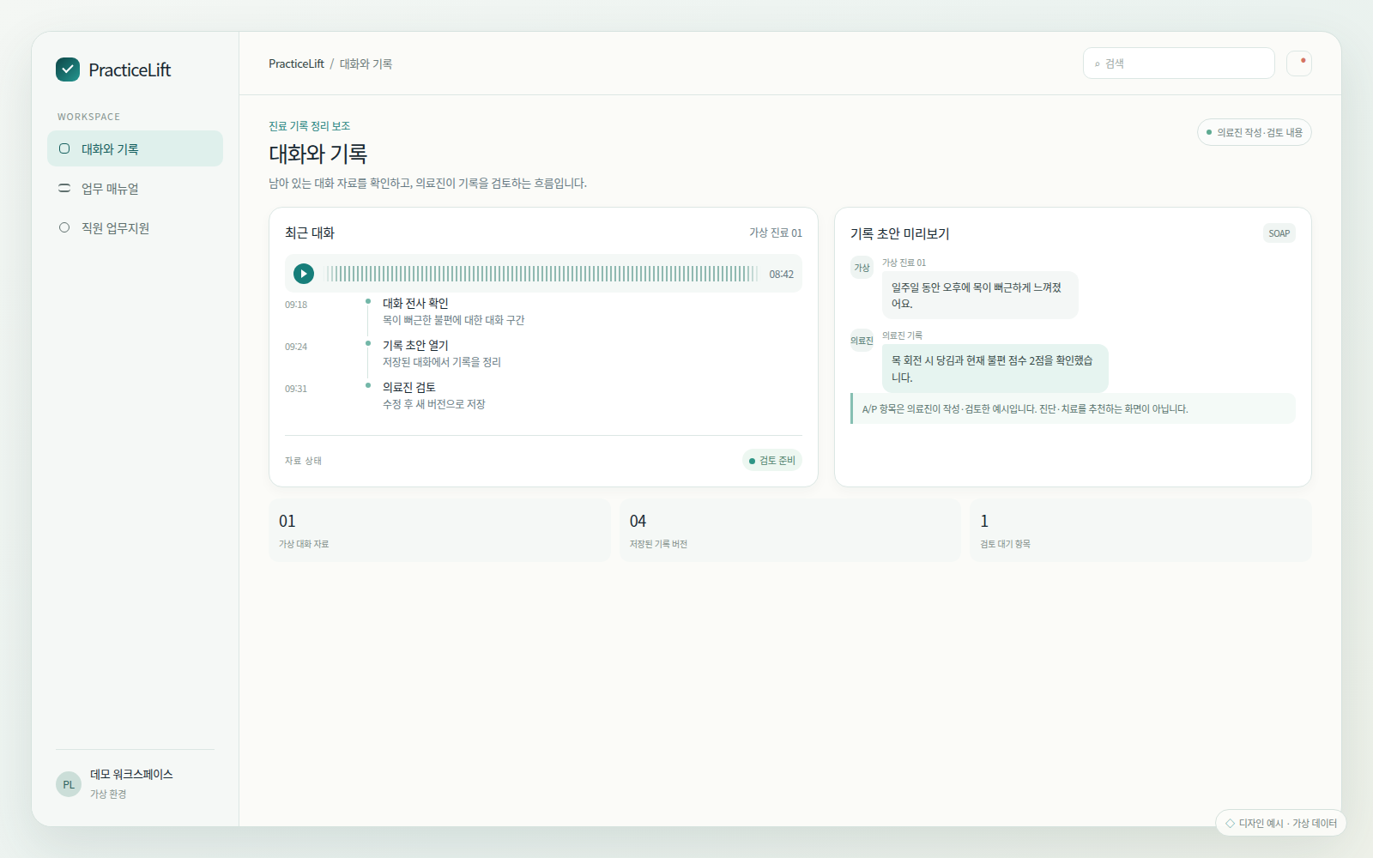Click the 의료진 speaker avatar in preview
Screen dimensions: 1373x858
tap(862, 341)
